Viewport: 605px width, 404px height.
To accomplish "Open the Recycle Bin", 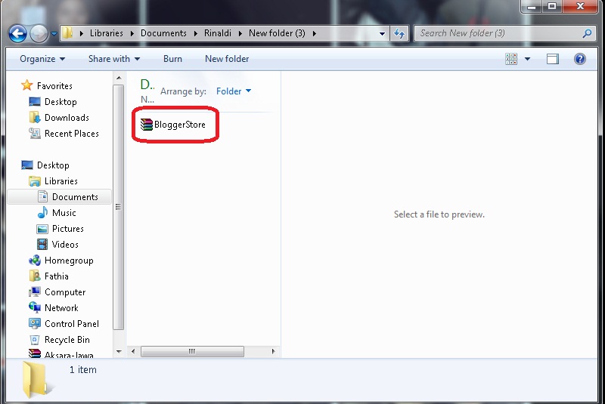I will pos(67,339).
